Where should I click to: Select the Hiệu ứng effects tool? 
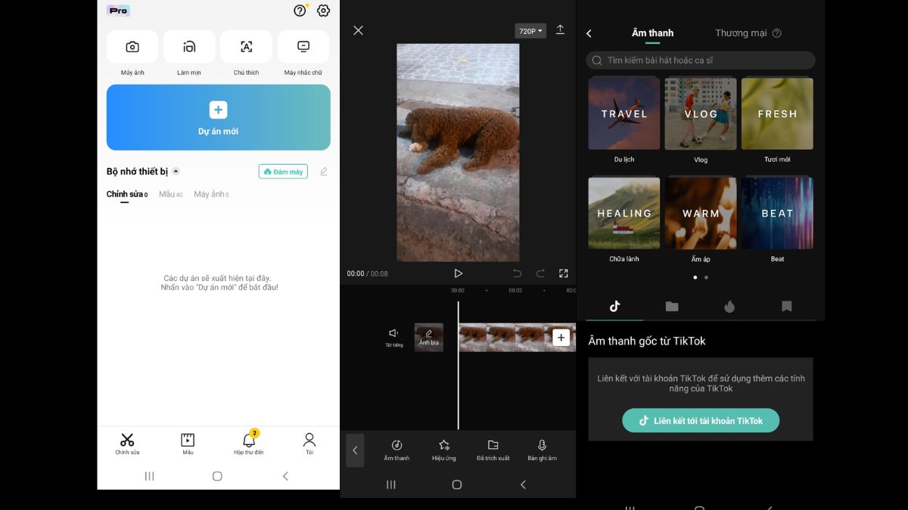(x=443, y=450)
